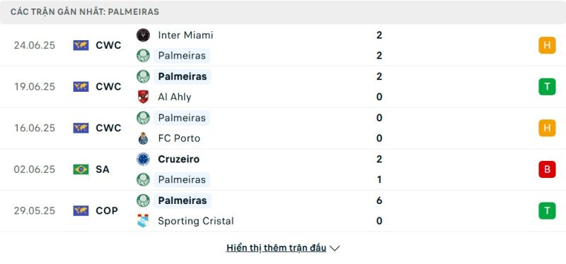Open the Hiển thị thêm trận đấu link
This screenshot has height=264, width=566.
tap(276, 248)
